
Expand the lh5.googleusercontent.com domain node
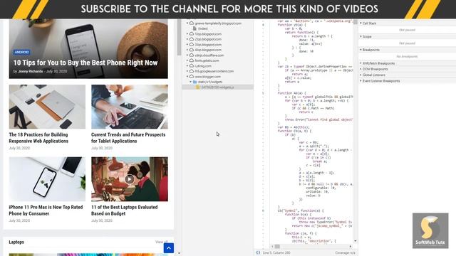(x=187, y=71)
